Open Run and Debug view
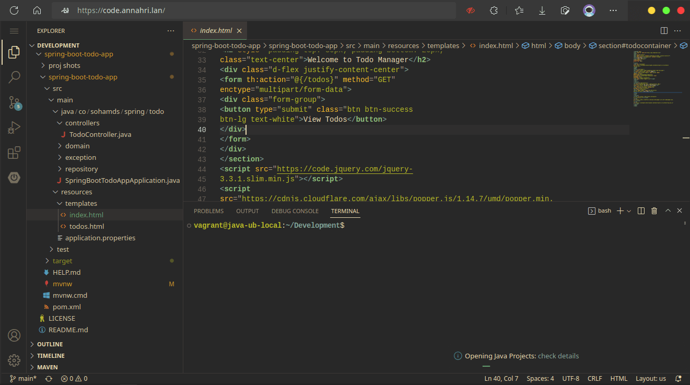 [14, 127]
